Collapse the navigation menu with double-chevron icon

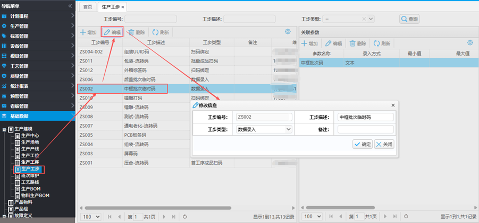pyautogui.click(x=70, y=6)
